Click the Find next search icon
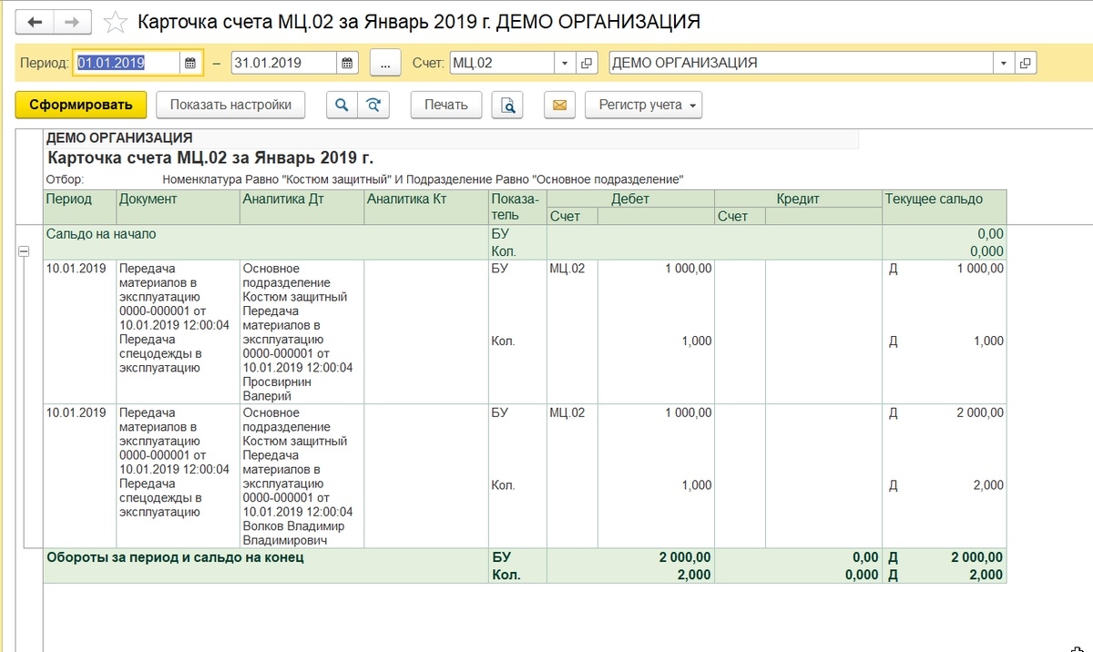This screenshot has height=652, width=1093. tap(373, 106)
